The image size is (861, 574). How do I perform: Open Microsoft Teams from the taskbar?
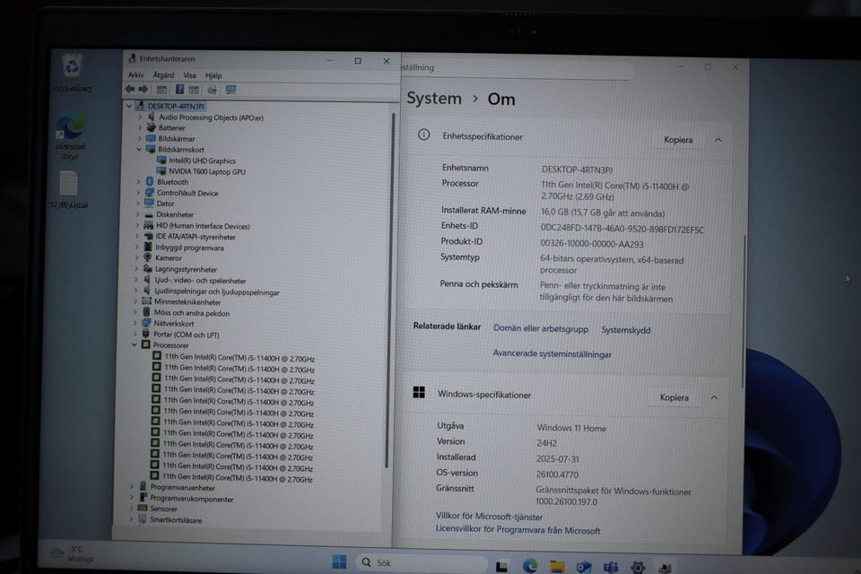point(611,566)
